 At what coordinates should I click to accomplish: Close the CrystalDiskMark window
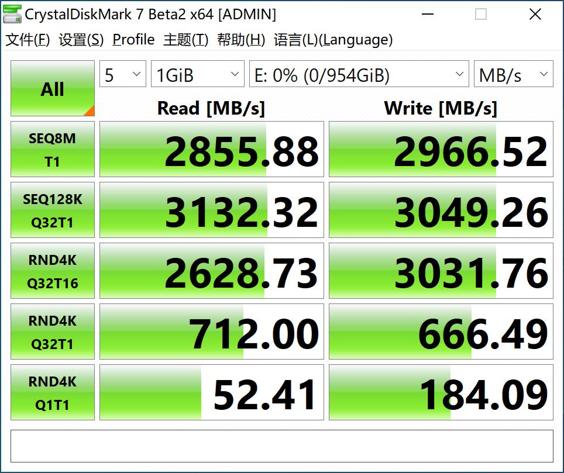(535, 15)
